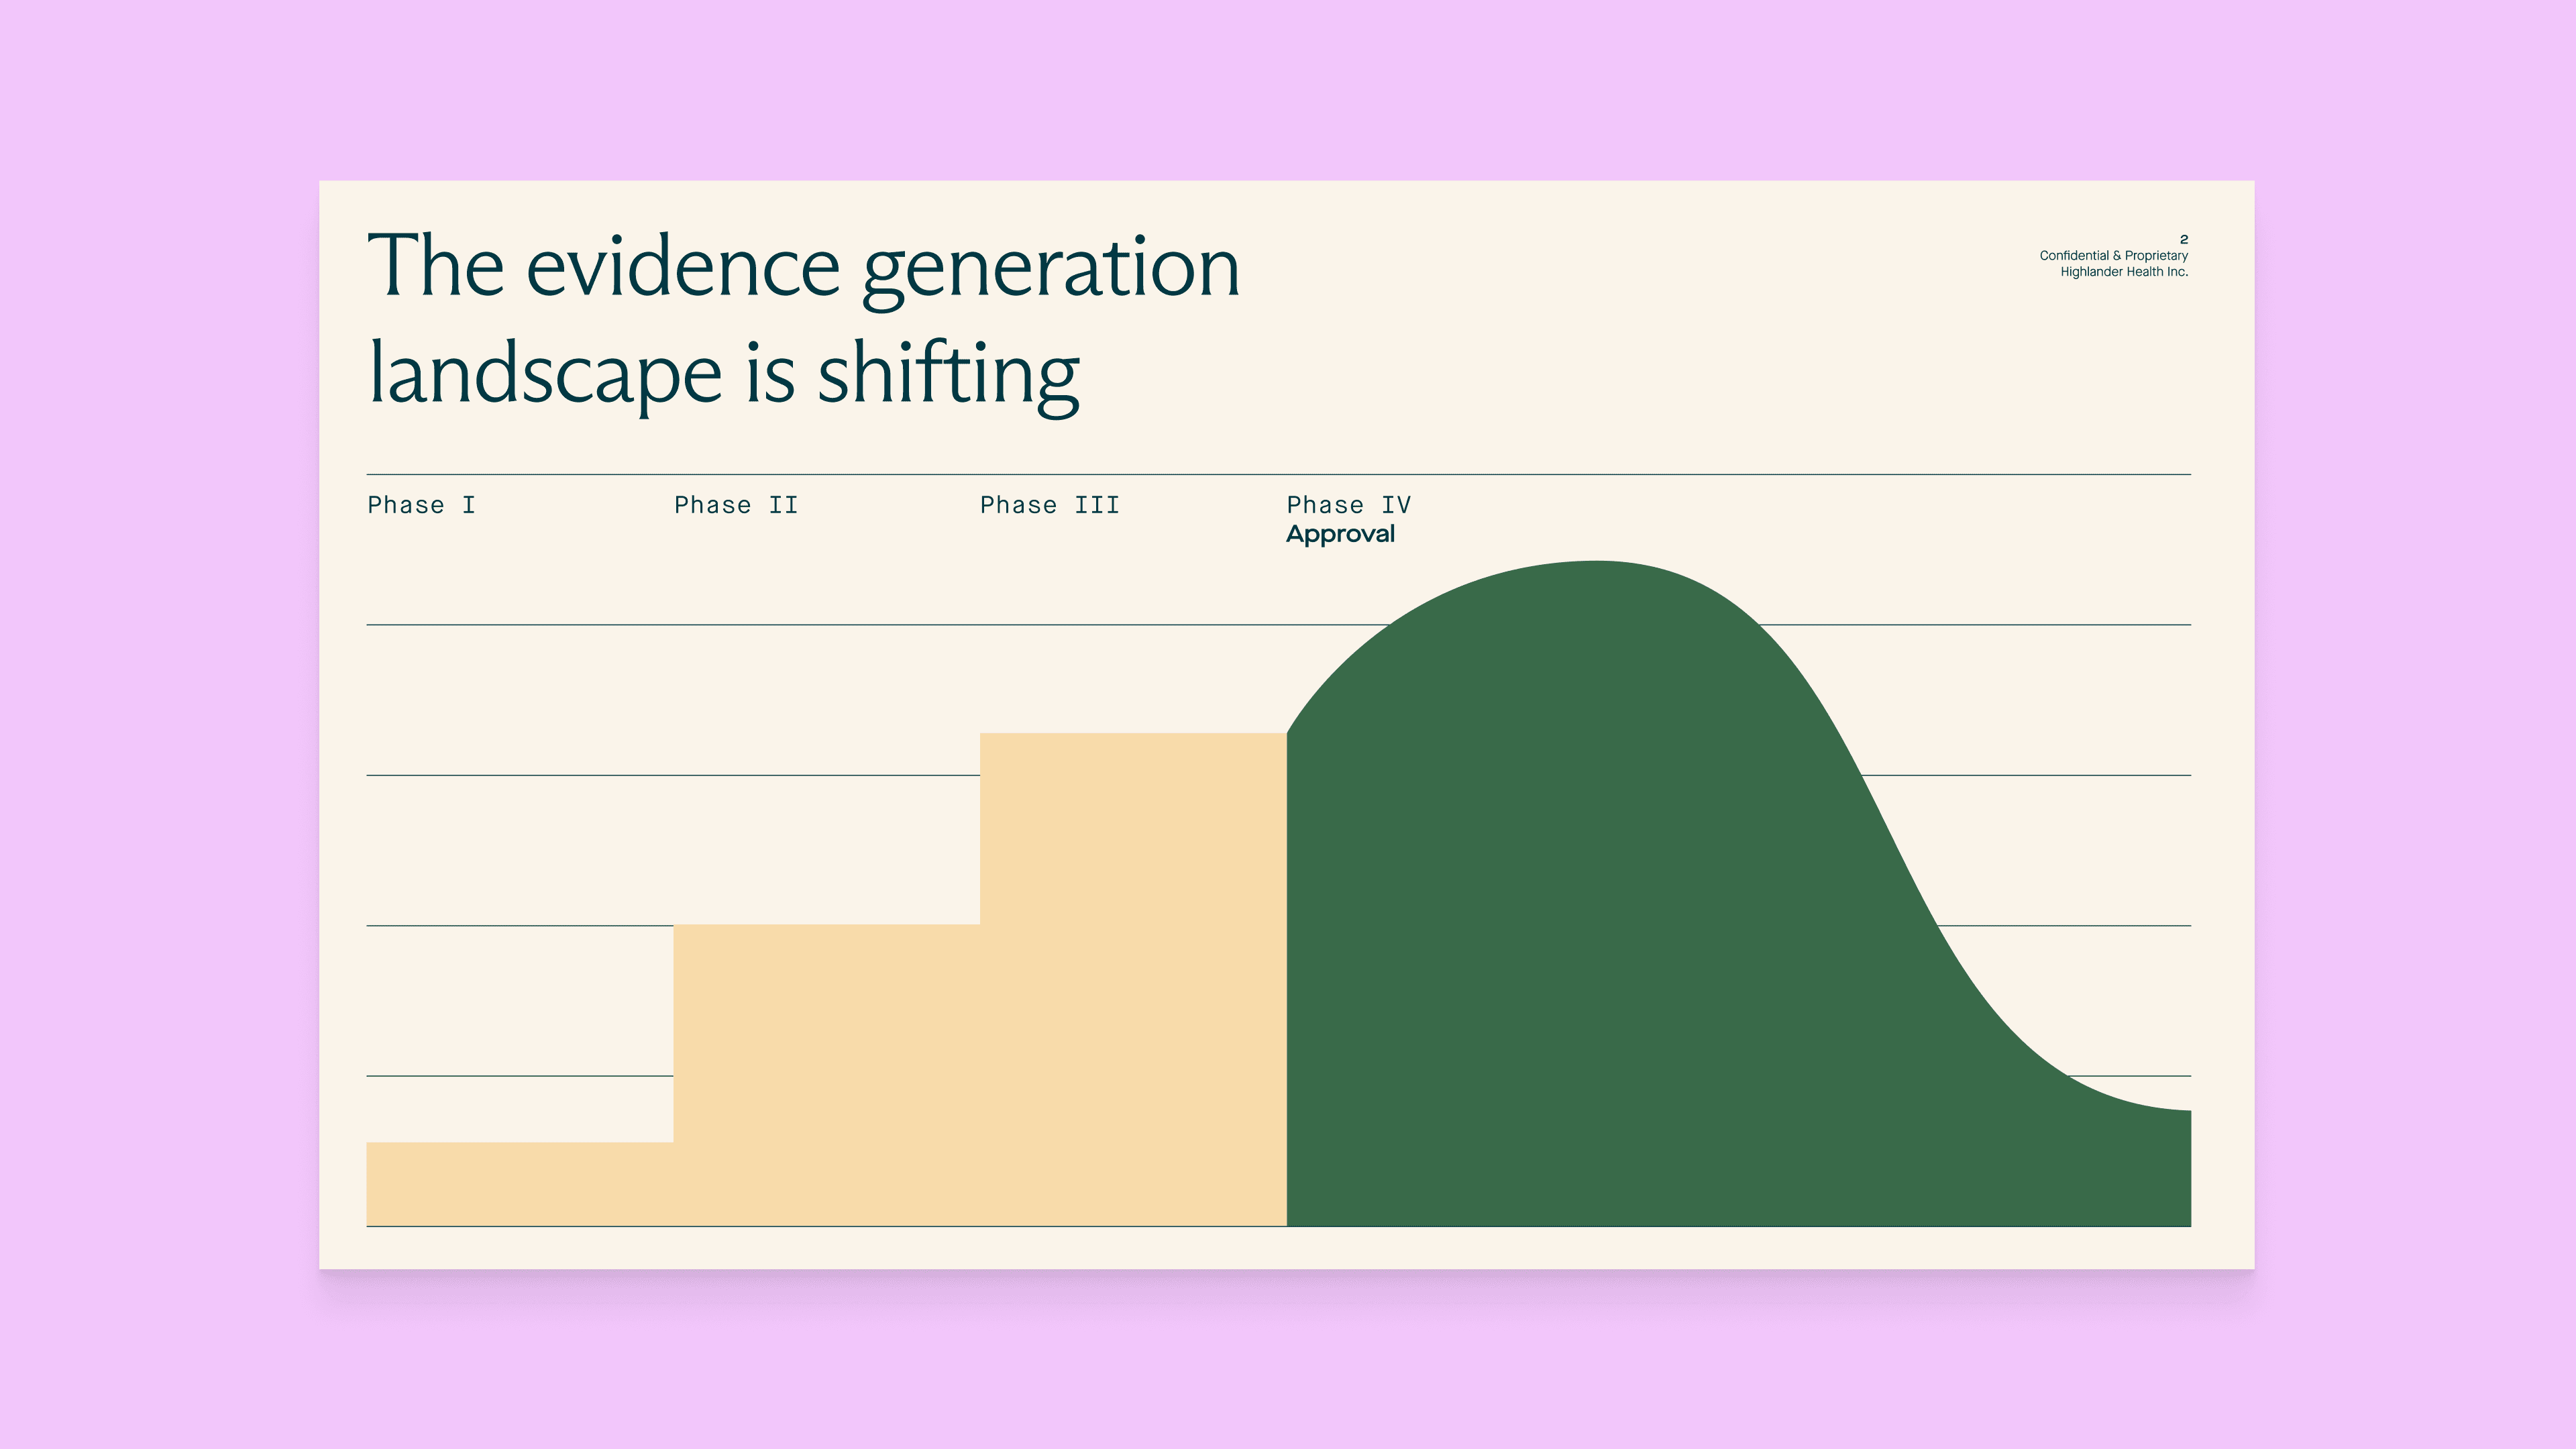Select the 'Phase II' column label
Screen dimensions: 2576x1449
[x=735, y=505]
